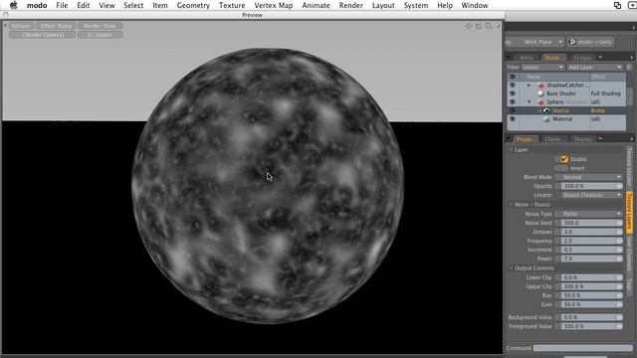
Task: Expand the ShadowCatcher group
Action: [x=529, y=86]
